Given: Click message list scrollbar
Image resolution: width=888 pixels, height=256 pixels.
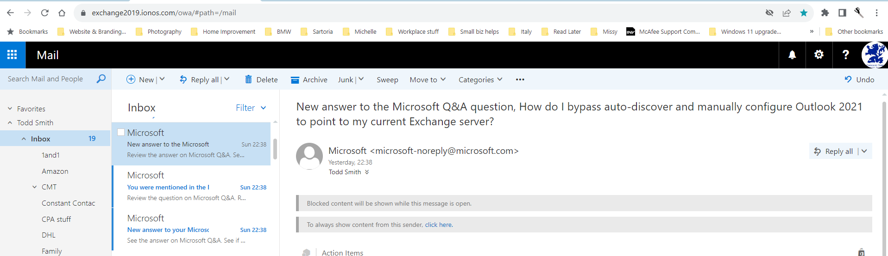Looking at the screenshot, I should point(275,149).
